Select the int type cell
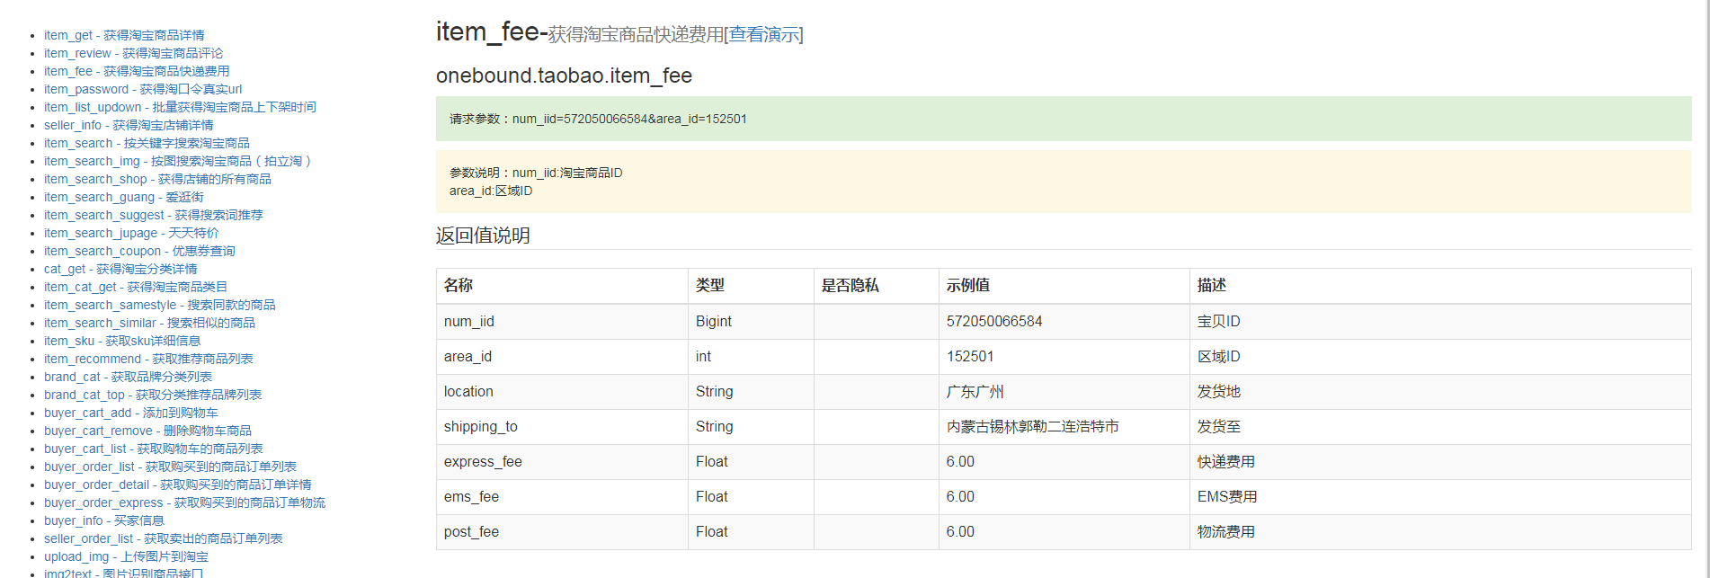Viewport: 1710px width, 578px height. pos(751,356)
